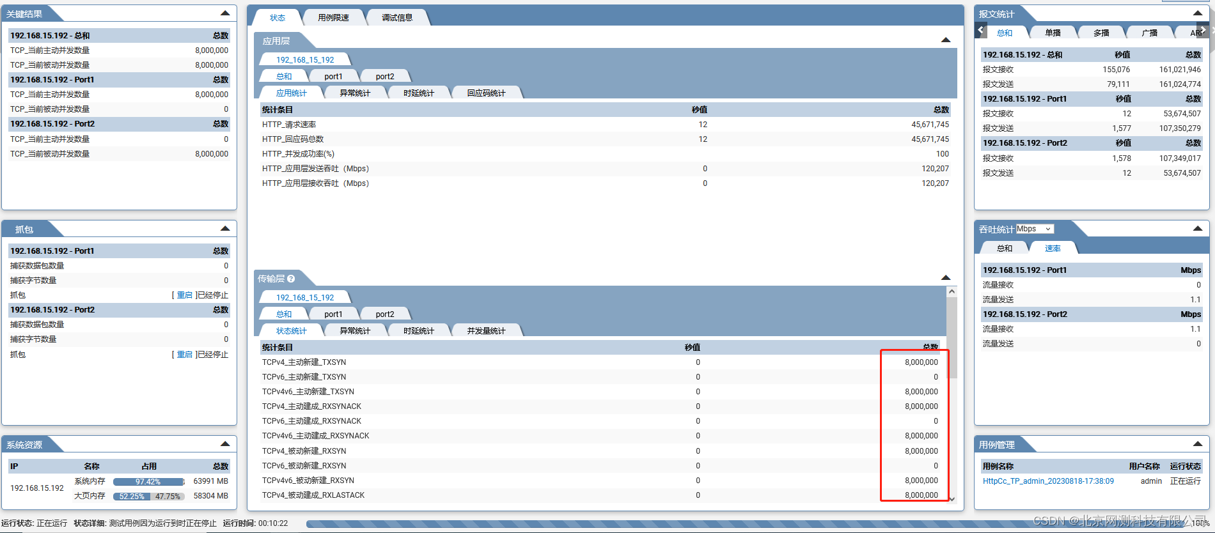Image resolution: width=1215 pixels, height=533 pixels.
Task: Select 传输层 port1 tab
Action: 333,314
